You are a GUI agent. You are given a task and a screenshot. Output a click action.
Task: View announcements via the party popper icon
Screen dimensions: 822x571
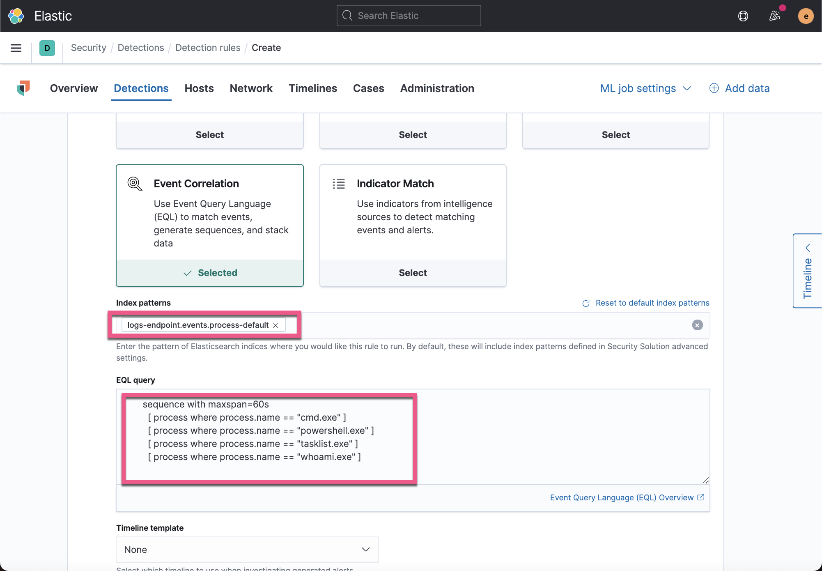(775, 16)
